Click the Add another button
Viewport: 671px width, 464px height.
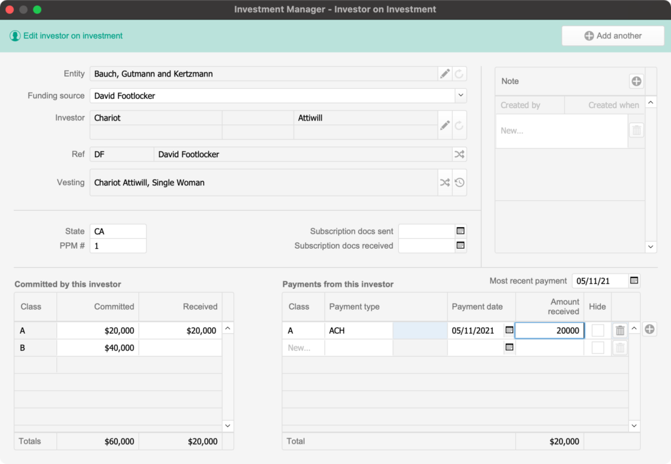[613, 35]
